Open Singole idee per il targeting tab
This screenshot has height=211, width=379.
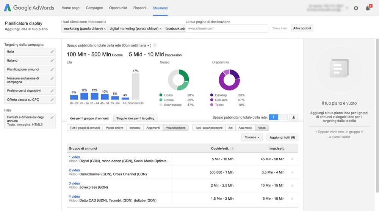tap(135, 118)
